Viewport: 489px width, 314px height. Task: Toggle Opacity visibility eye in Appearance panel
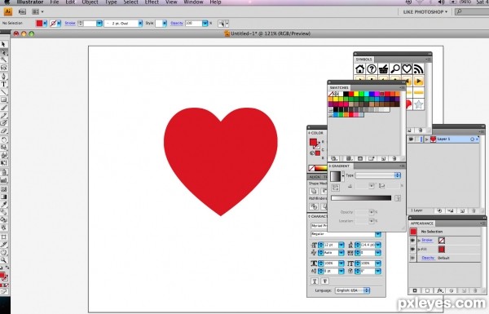(x=412, y=258)
